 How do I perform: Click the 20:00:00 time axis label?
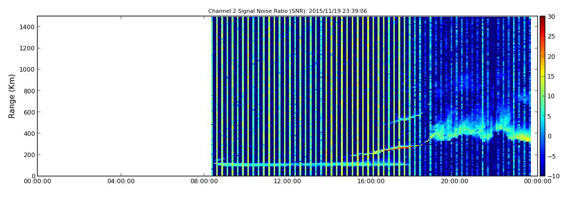[x=455, y=182]
